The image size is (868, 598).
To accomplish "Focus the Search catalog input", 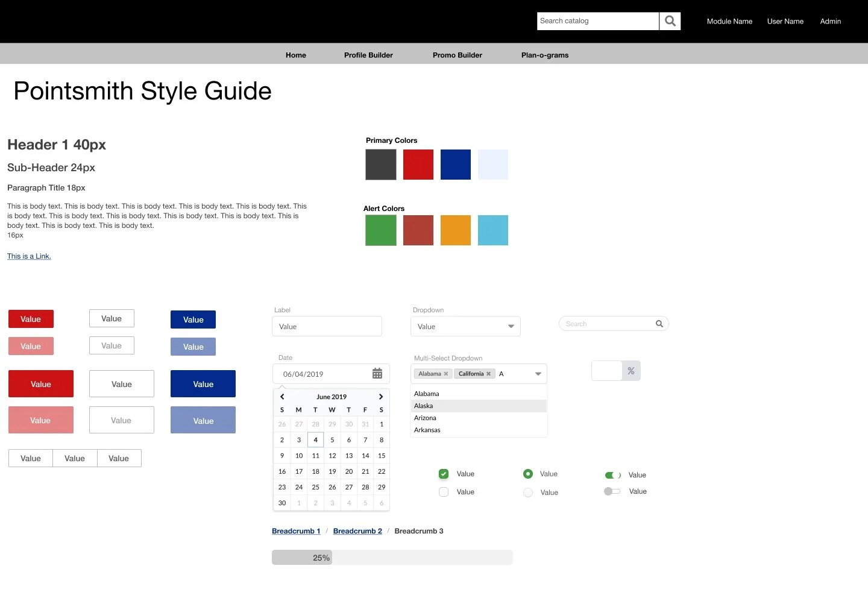I will (x=598, y=21).
